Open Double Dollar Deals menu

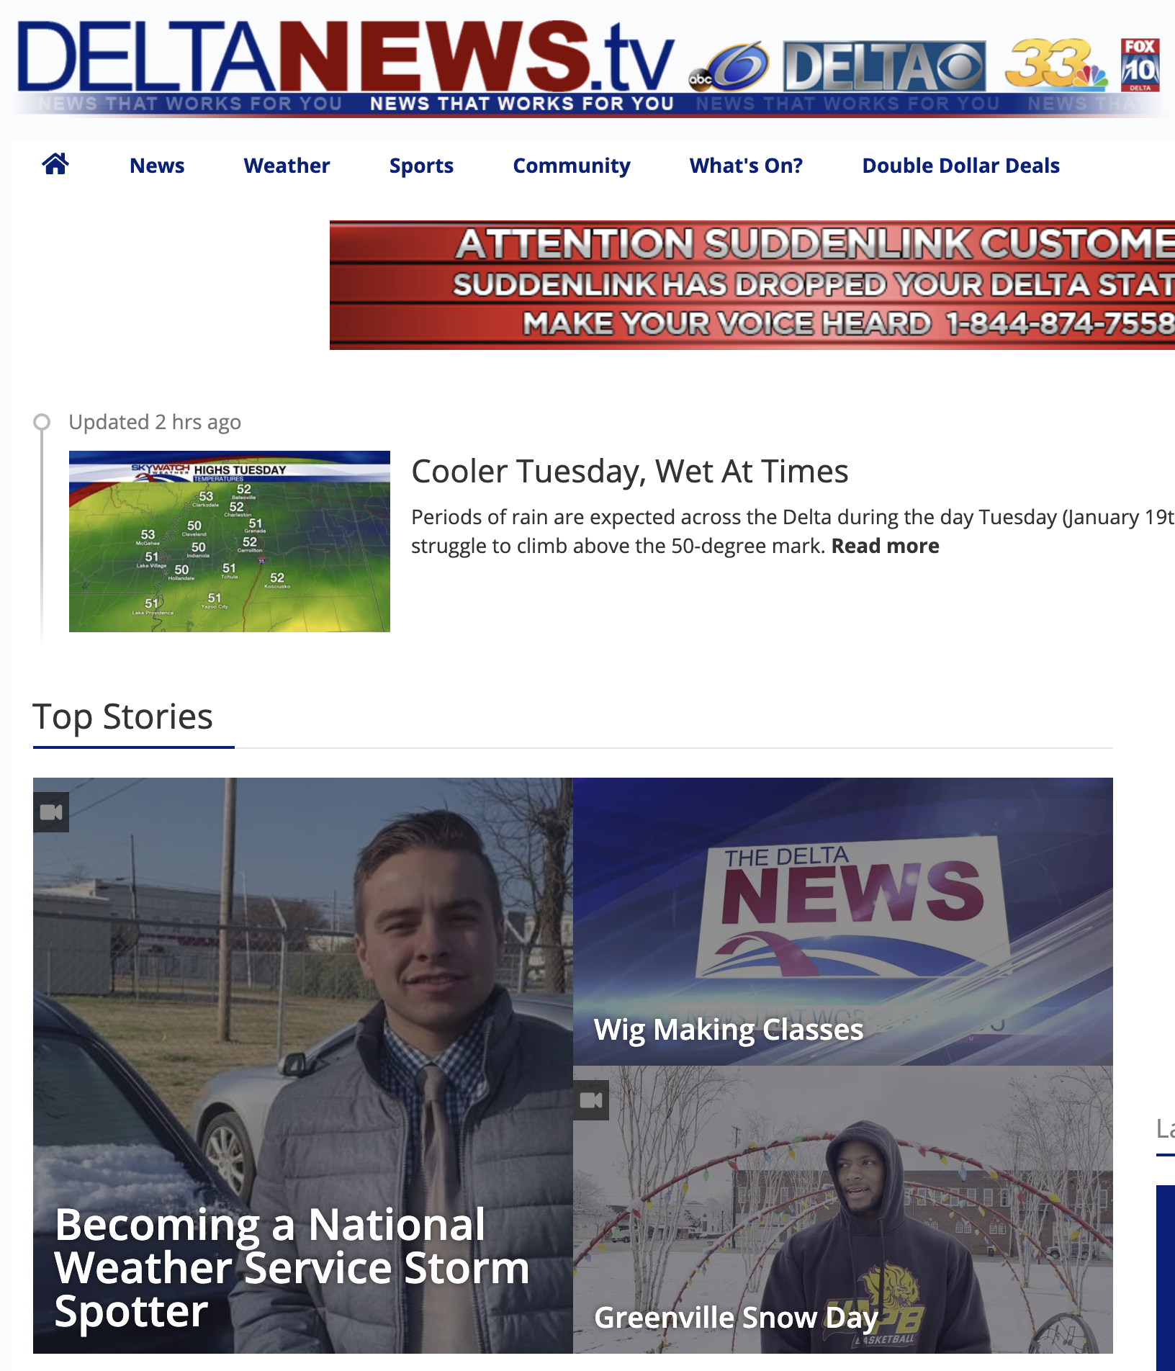click(960, 166)
